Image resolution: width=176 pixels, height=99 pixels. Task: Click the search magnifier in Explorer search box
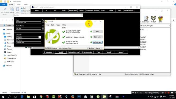(x=173, y=20)
